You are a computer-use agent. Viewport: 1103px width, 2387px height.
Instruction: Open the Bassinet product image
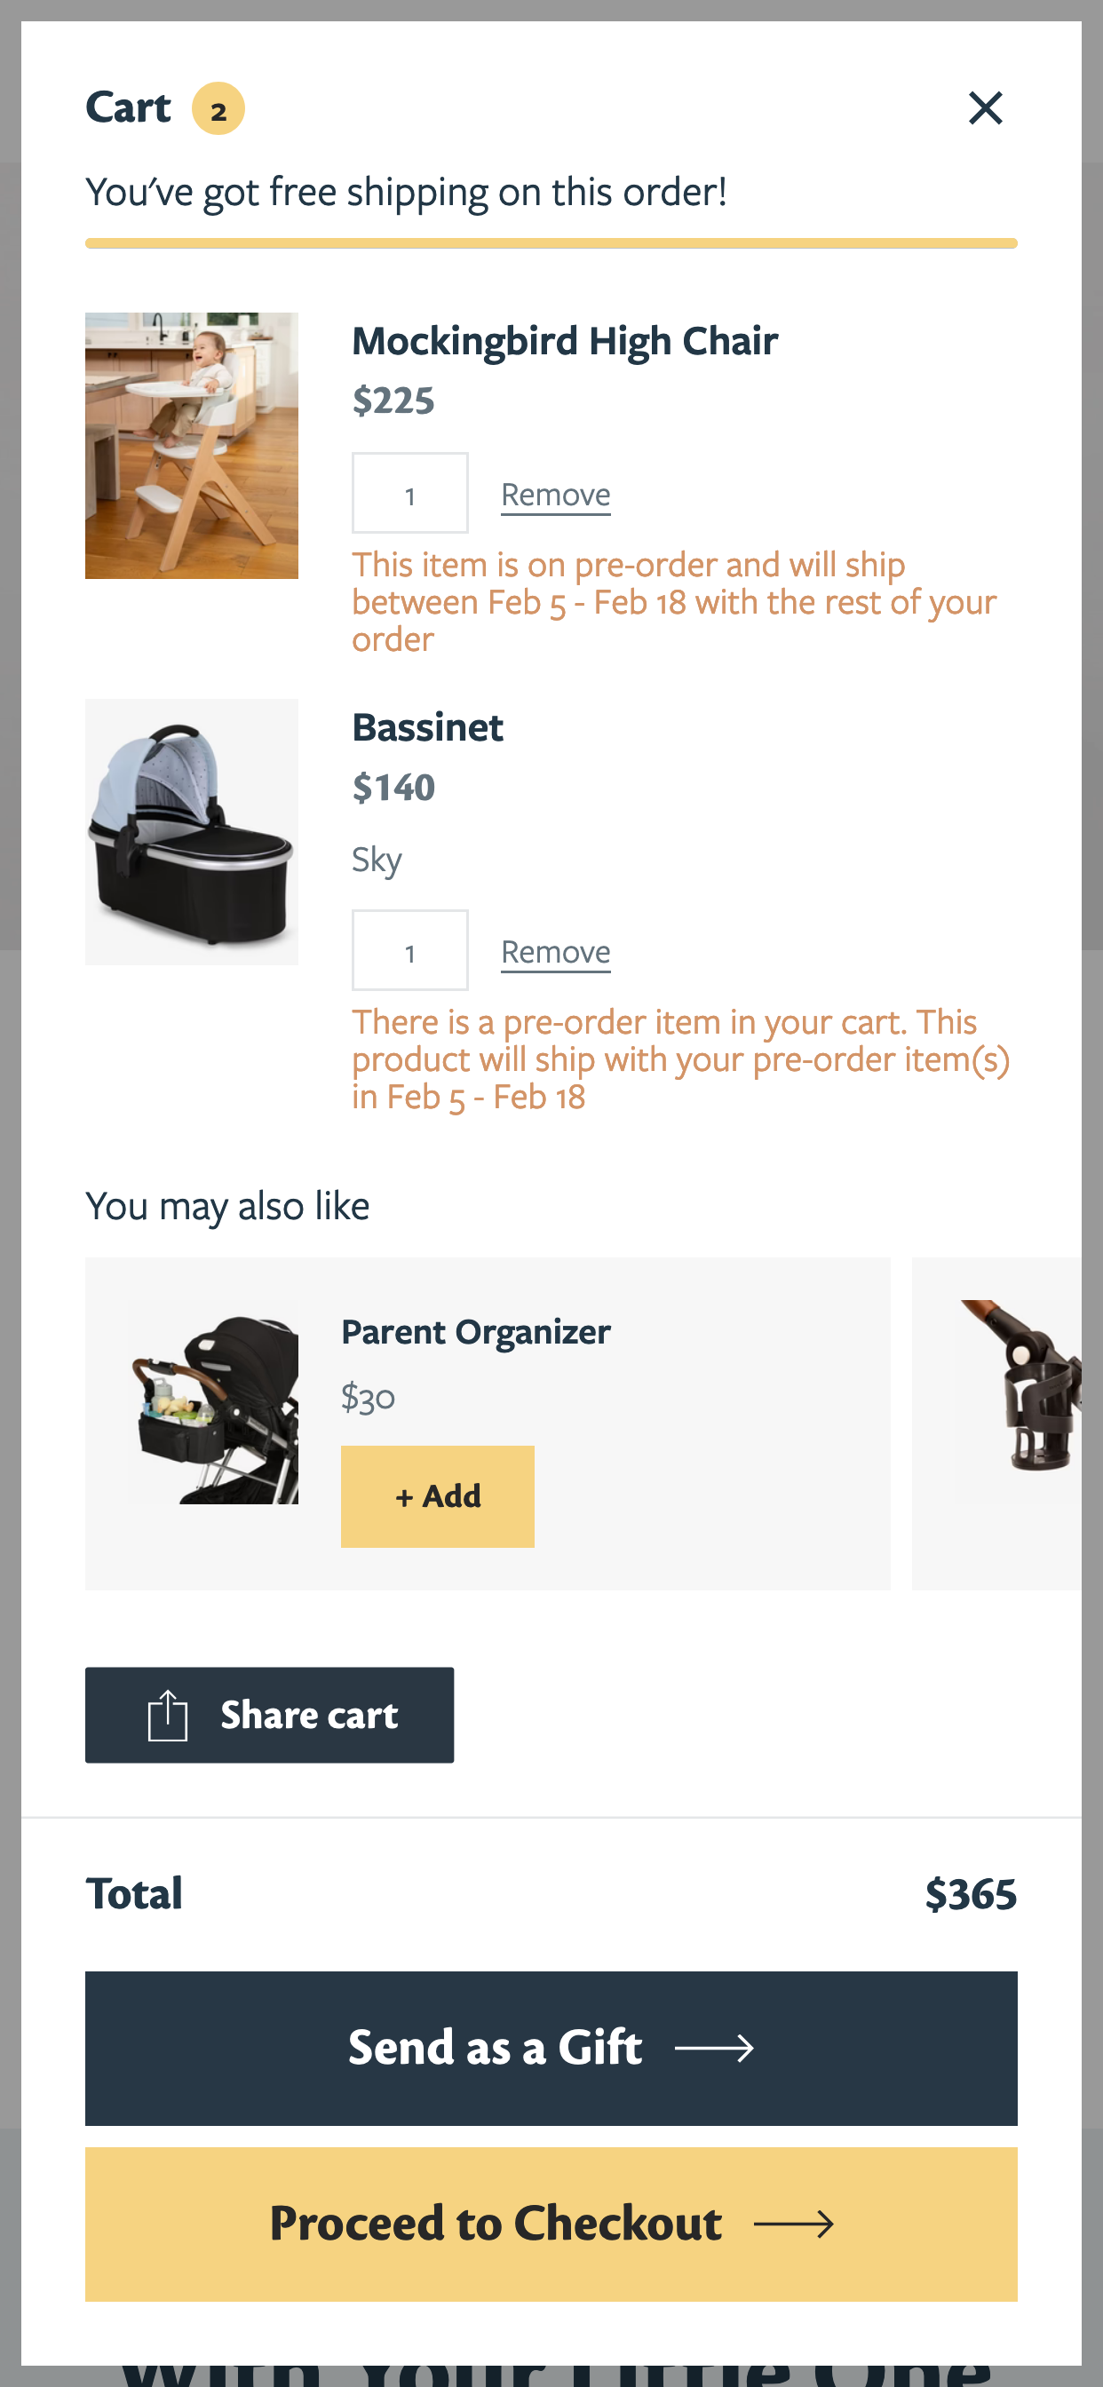pyautogui.click(x=192, y=832)
